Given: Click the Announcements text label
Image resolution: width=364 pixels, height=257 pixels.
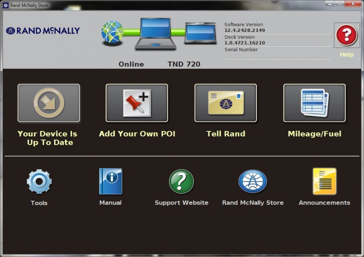Looking at the screenshot, I should (x=324, y=203).
